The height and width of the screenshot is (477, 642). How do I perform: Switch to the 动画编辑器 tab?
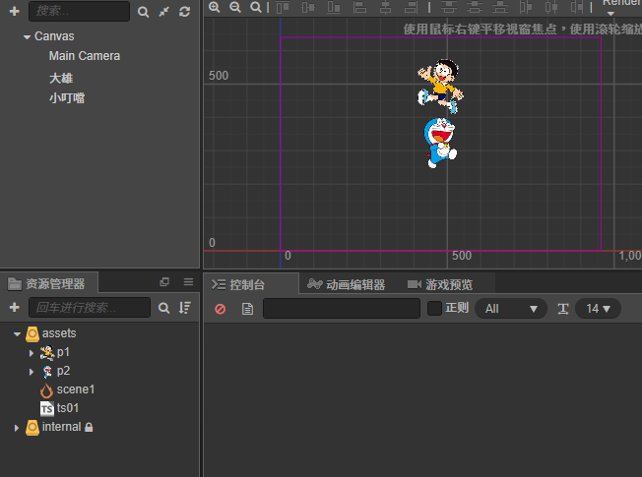[x=347, y=284]
